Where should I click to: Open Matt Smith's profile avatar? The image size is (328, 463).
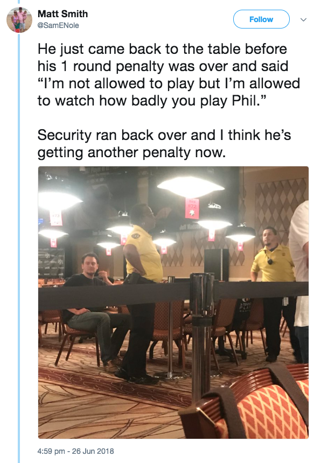[19, 19]
